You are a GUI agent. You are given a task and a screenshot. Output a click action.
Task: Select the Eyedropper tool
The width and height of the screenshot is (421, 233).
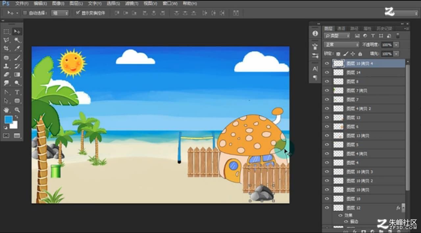[x=17, y=48]
